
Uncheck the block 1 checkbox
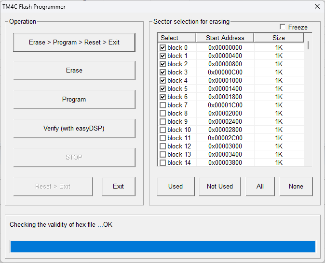pyautogui.click(x=162, y=56)
